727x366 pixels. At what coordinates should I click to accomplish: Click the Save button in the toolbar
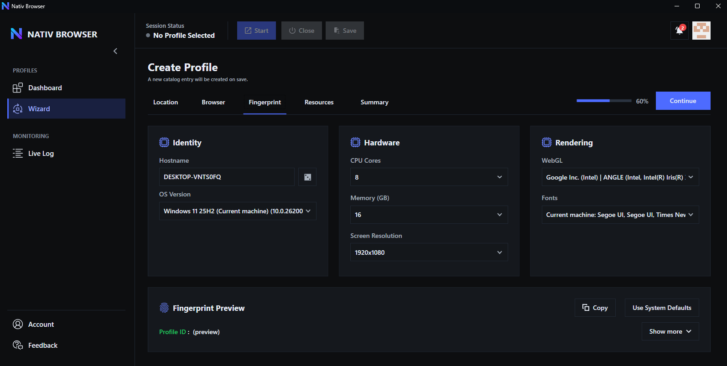click(x=345, y=31)
